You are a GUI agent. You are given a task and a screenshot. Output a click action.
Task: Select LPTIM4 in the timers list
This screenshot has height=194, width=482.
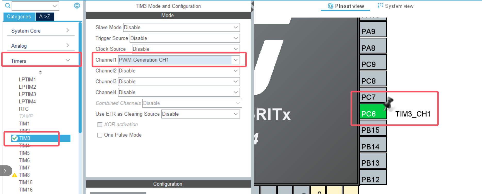[27, 102]
